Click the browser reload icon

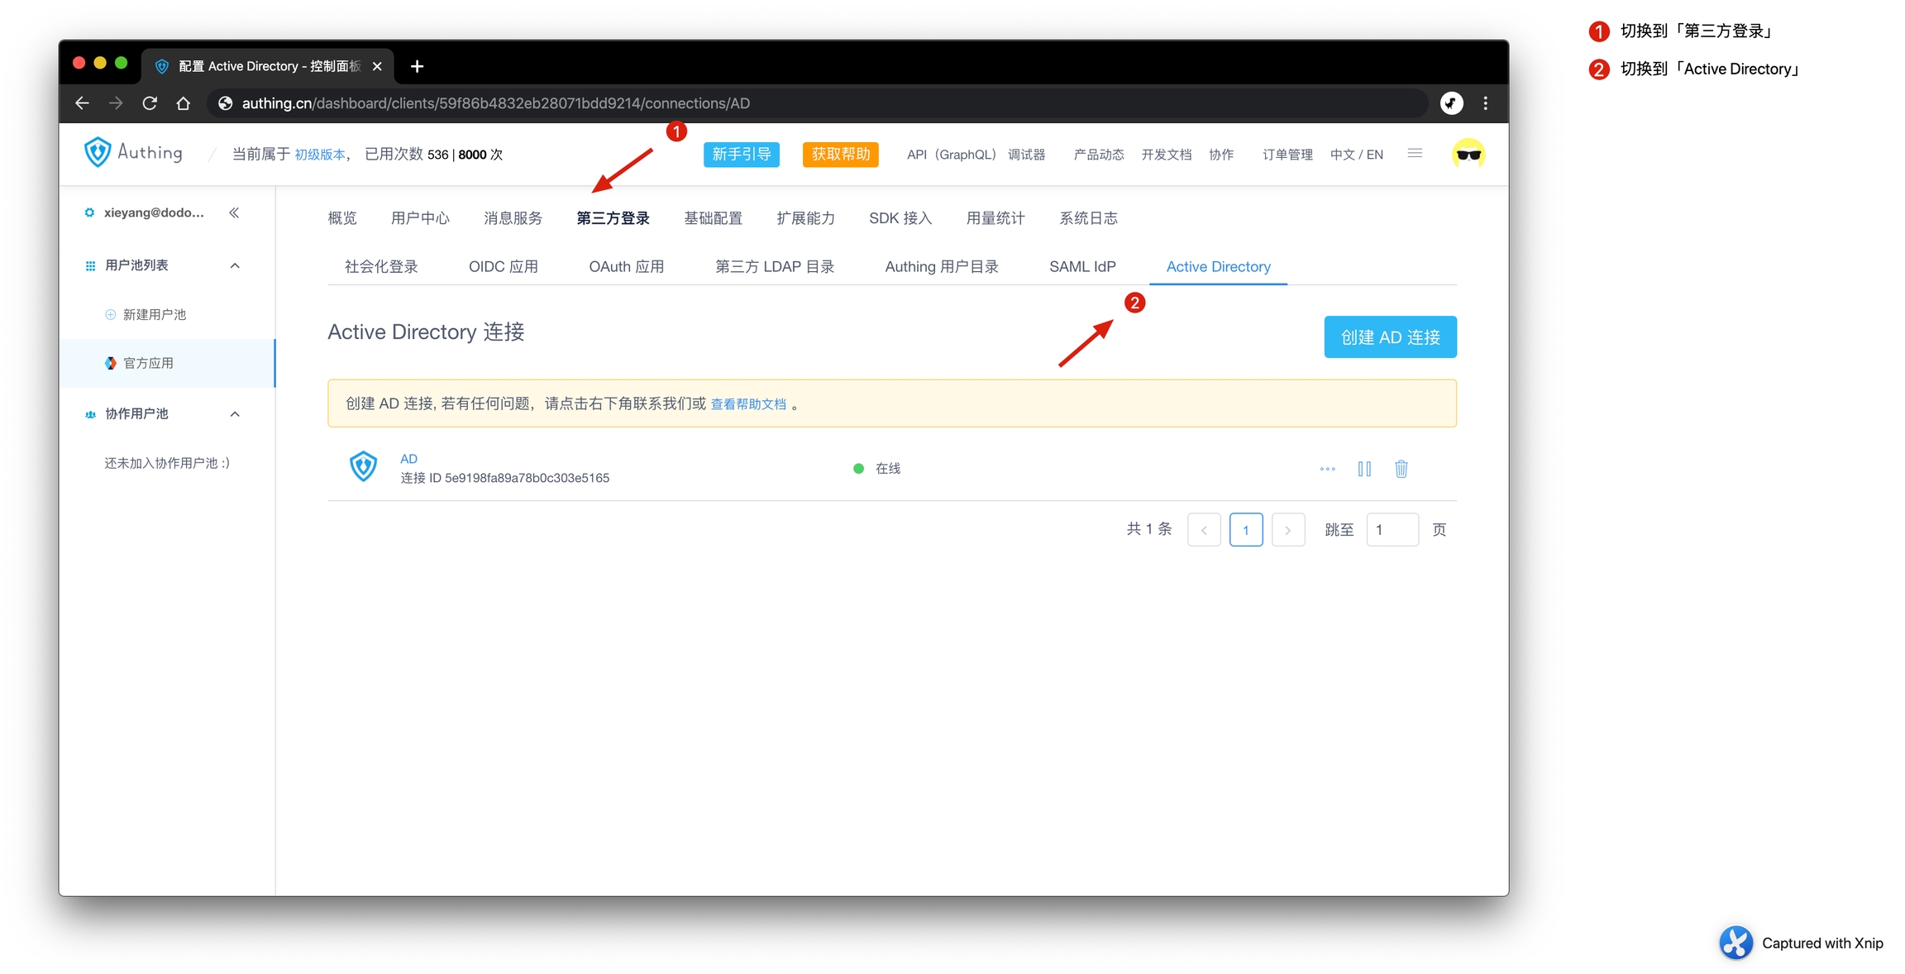[150, 103]
